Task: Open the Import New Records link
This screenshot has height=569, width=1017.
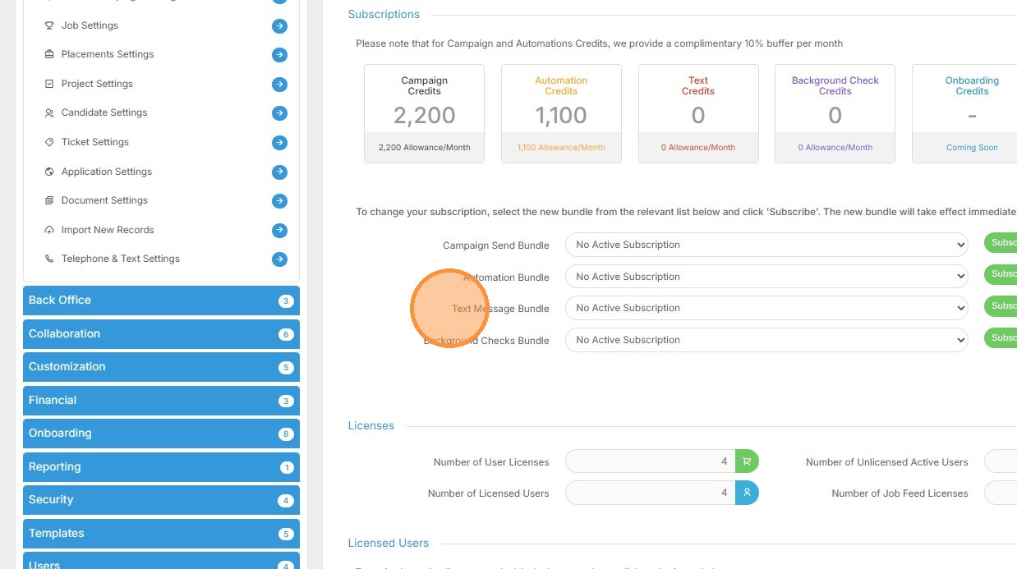Action: 108,230
